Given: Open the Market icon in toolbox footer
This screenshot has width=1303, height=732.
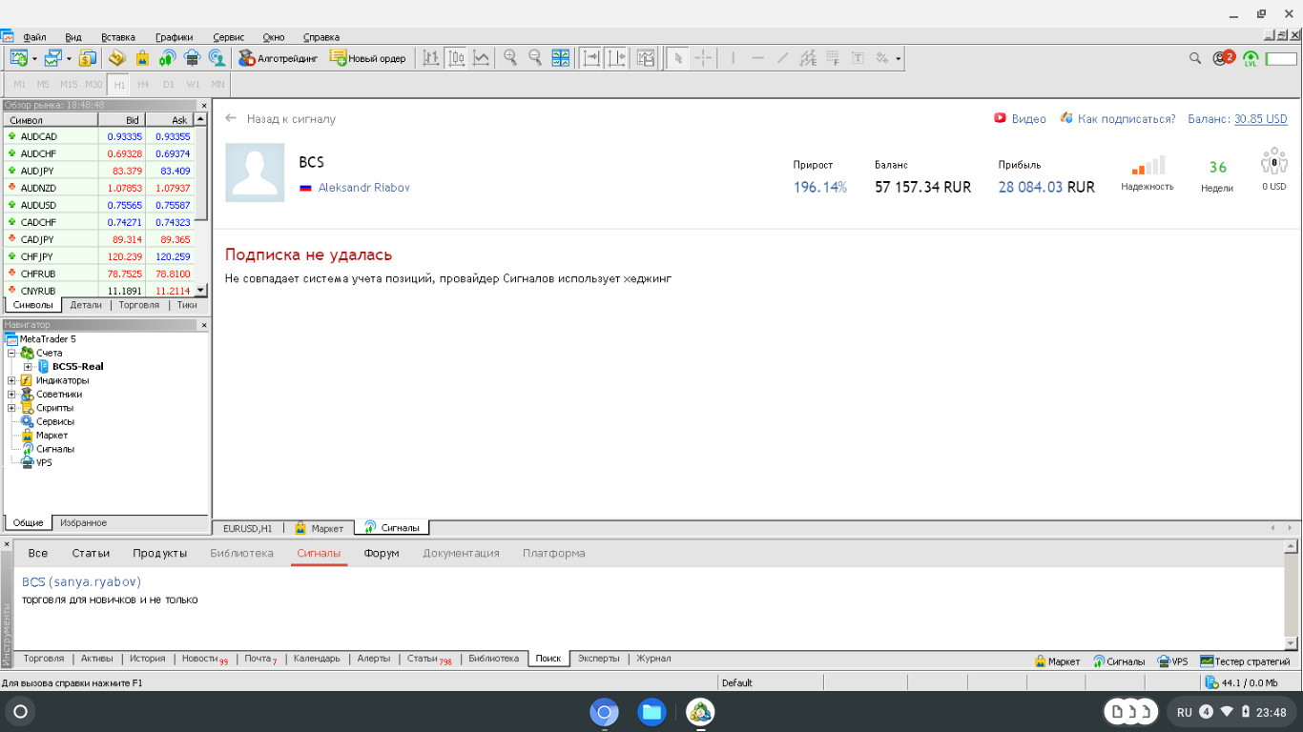Looking at the screenshot, I should coord(1057,661).
